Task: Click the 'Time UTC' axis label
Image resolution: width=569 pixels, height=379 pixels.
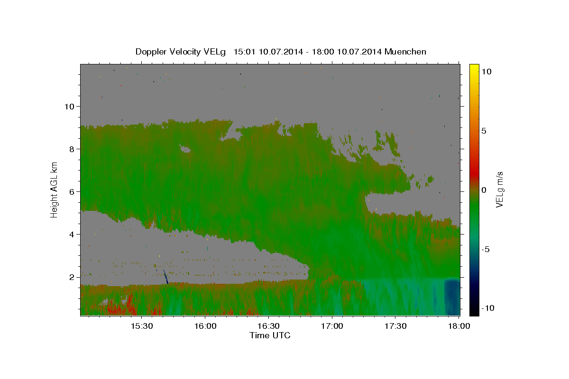Action: 270,335
